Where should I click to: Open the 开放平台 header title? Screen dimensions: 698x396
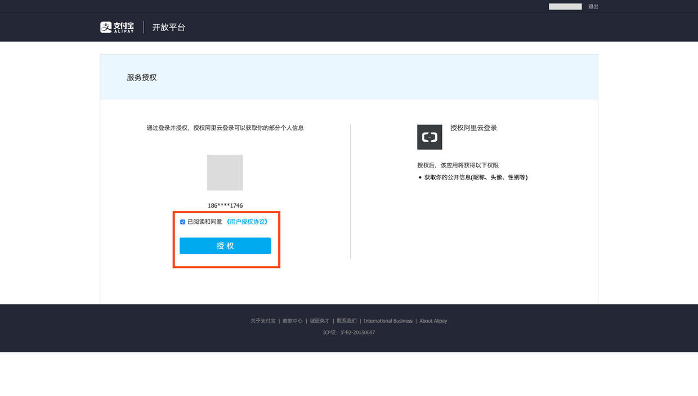pos(168,27)
